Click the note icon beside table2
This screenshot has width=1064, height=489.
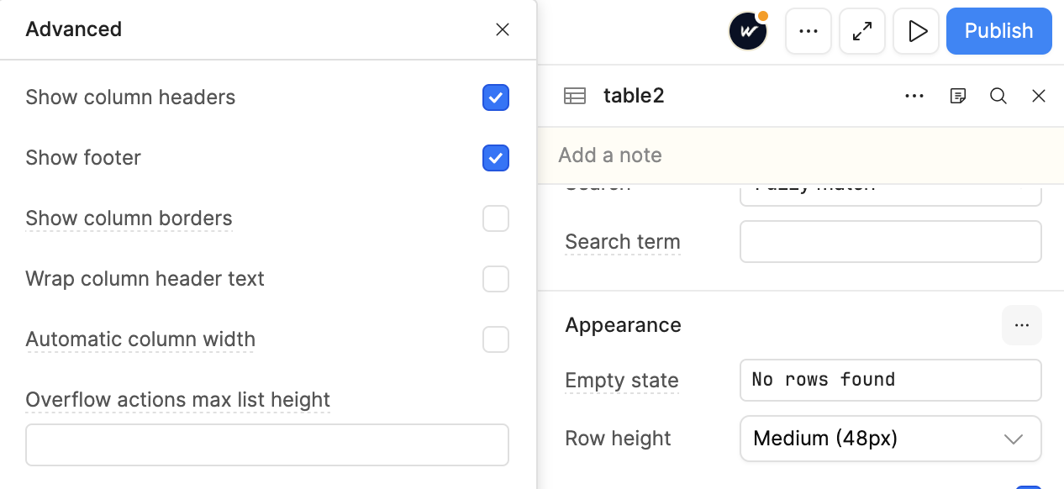coord(957,96)
